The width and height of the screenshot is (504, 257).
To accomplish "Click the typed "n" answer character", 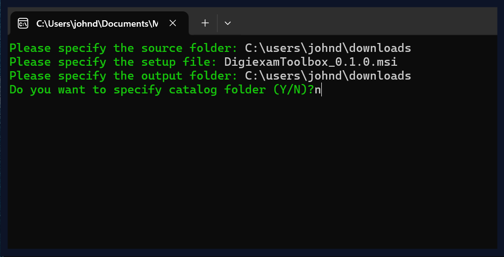I will [x=317, y=90].
